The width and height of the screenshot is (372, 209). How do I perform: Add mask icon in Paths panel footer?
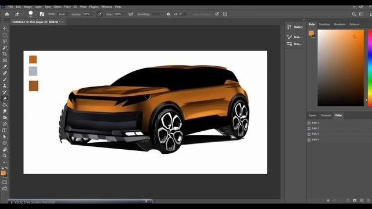click(355, 200)
